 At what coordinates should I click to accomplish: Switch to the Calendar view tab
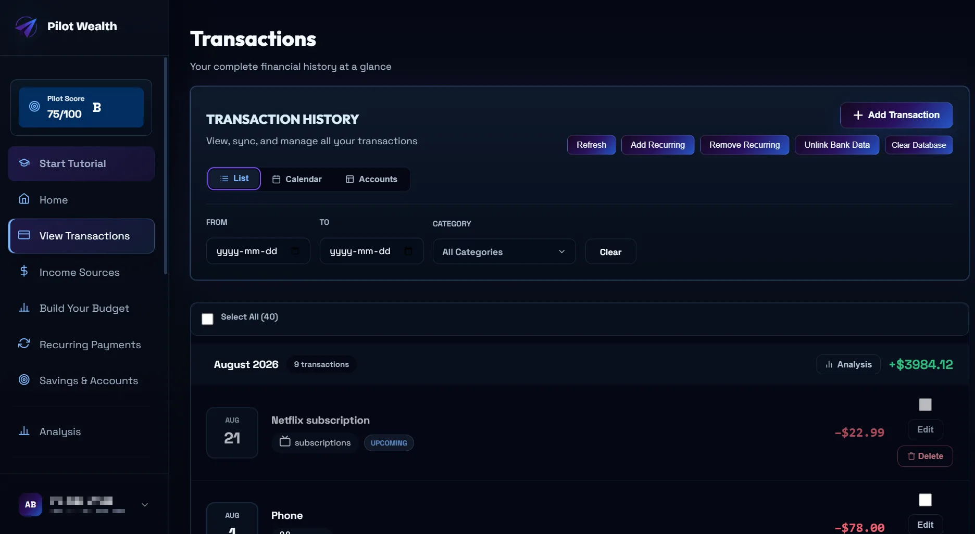click(x=297, y=179)
